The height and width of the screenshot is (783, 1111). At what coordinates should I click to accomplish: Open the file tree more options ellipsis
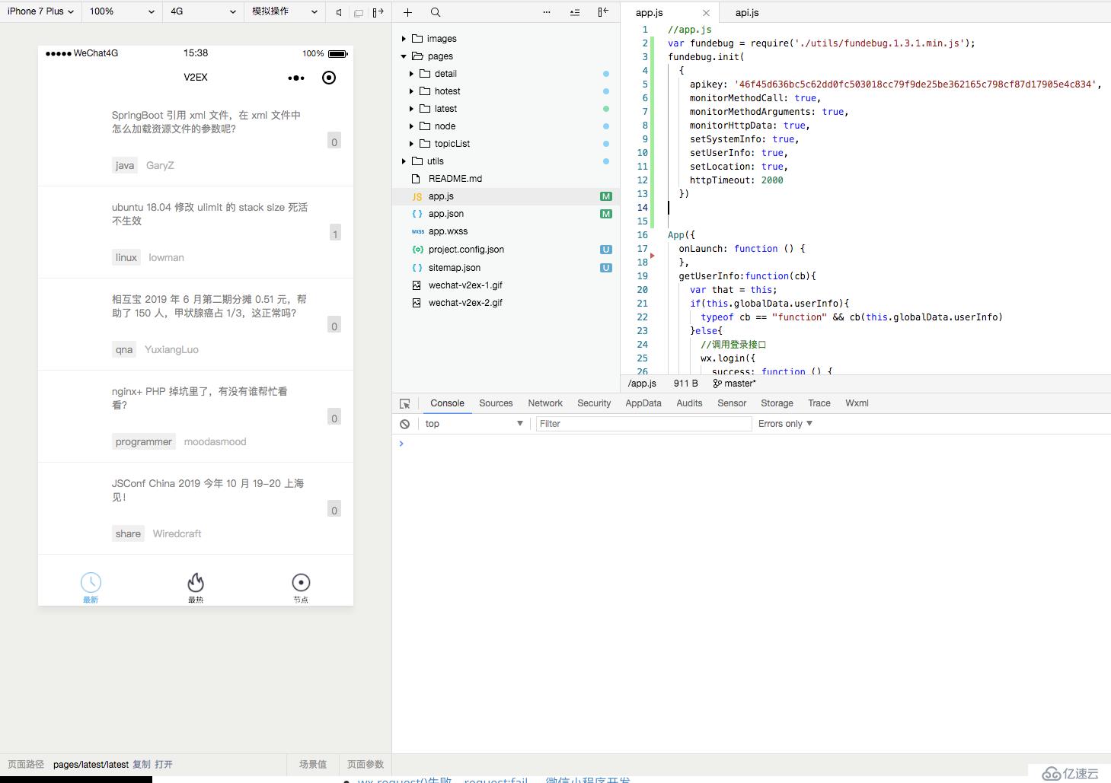[547, 12]
